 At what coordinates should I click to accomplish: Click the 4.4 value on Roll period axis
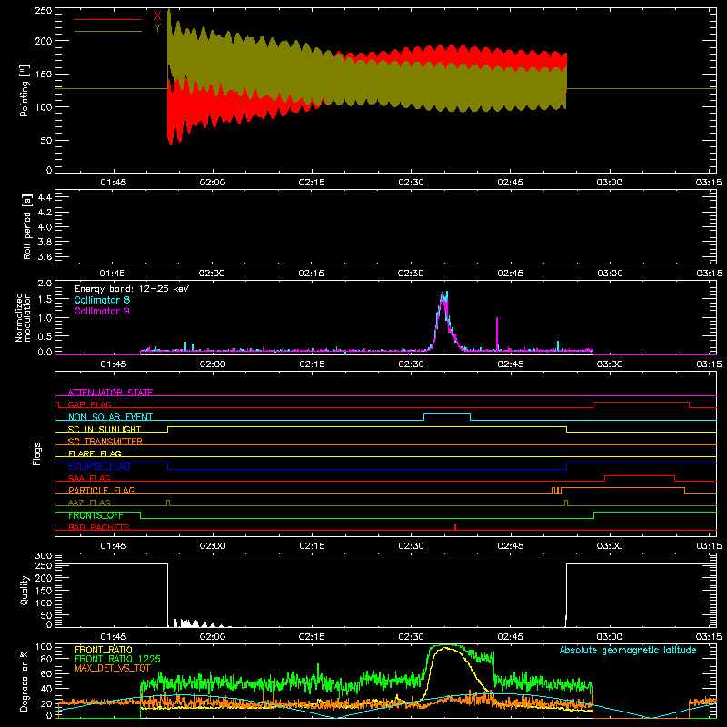44,197
